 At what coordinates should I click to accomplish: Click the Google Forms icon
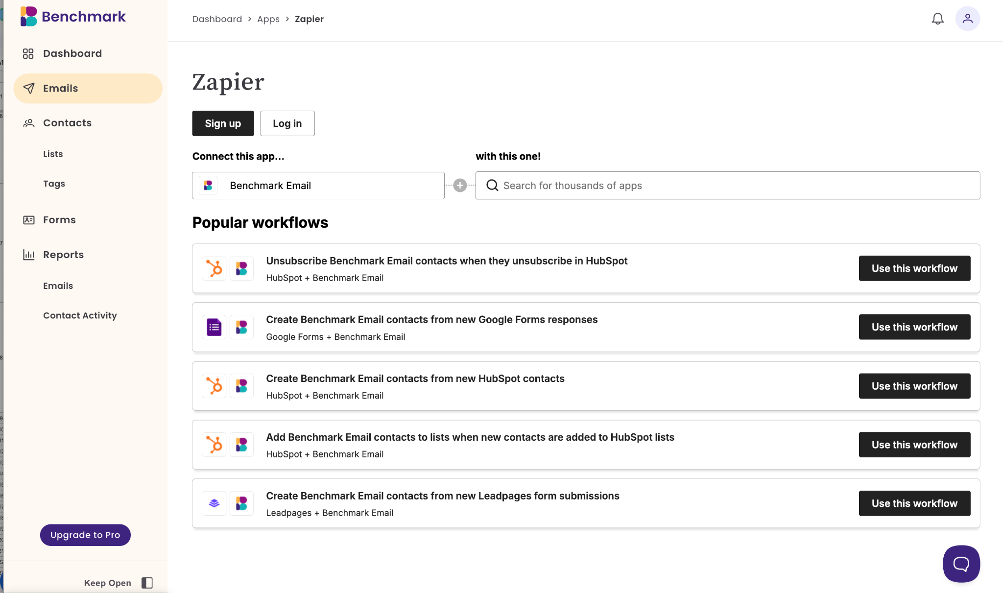(214, 327)
